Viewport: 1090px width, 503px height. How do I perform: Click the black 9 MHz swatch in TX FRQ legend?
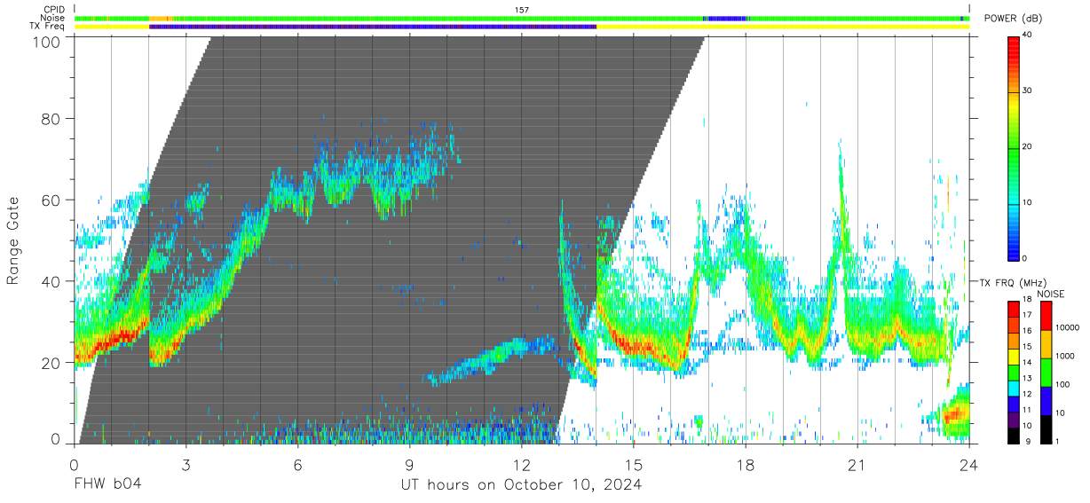click(1013, 435)
